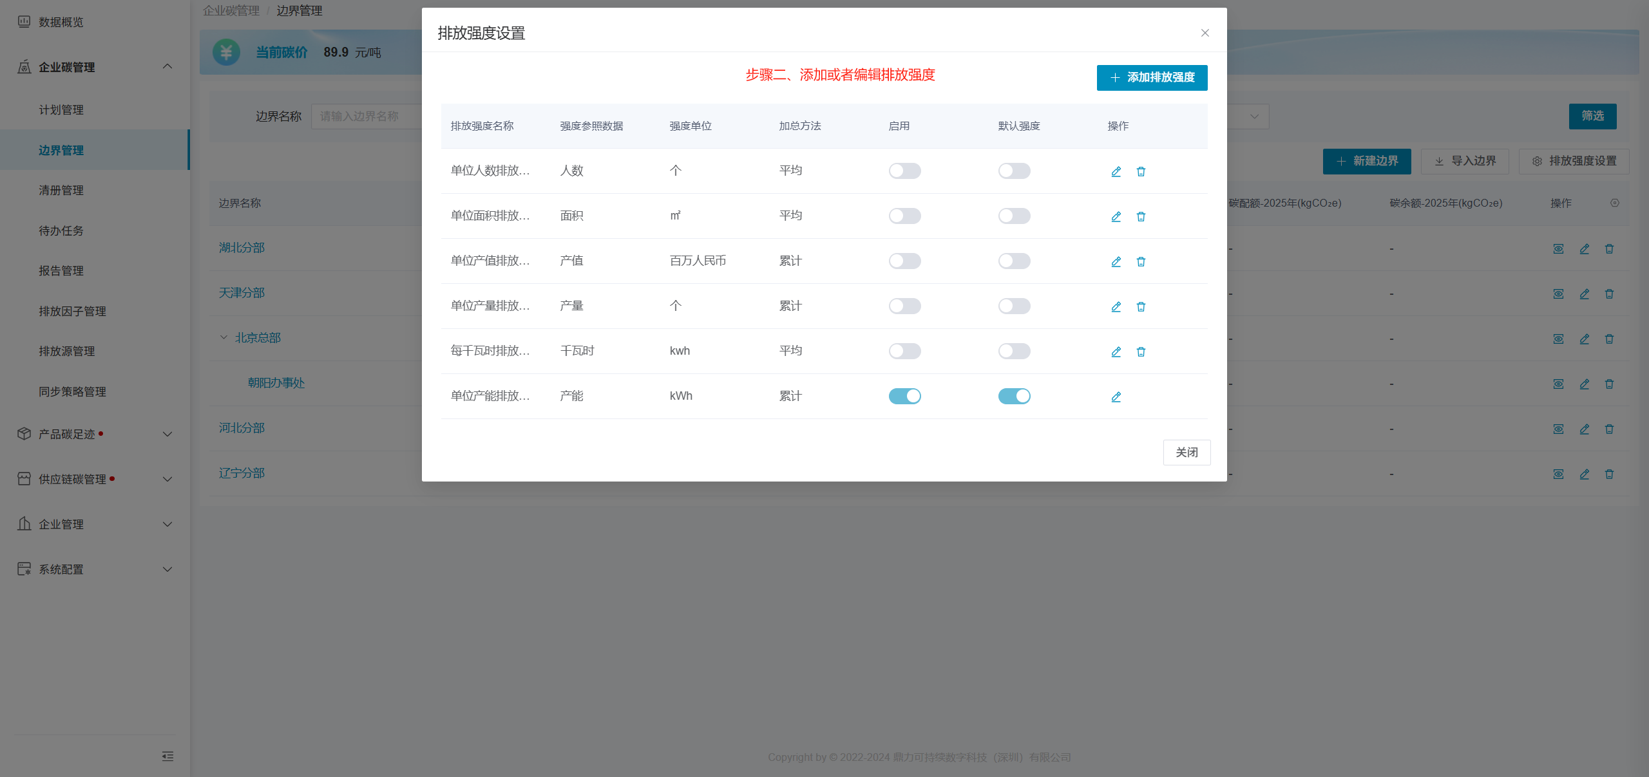Close dialog with the X icon

pos(1205,33)
